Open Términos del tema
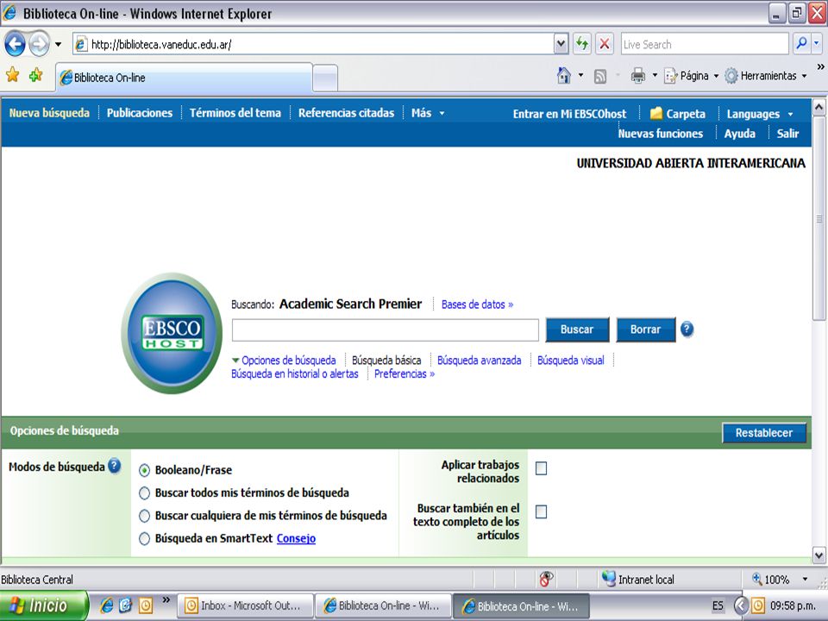828x621 pixels. (235, 113)
